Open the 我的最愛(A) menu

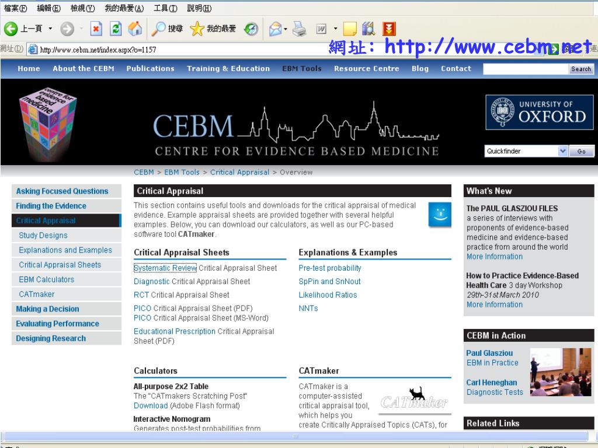[x=124, y=8]
